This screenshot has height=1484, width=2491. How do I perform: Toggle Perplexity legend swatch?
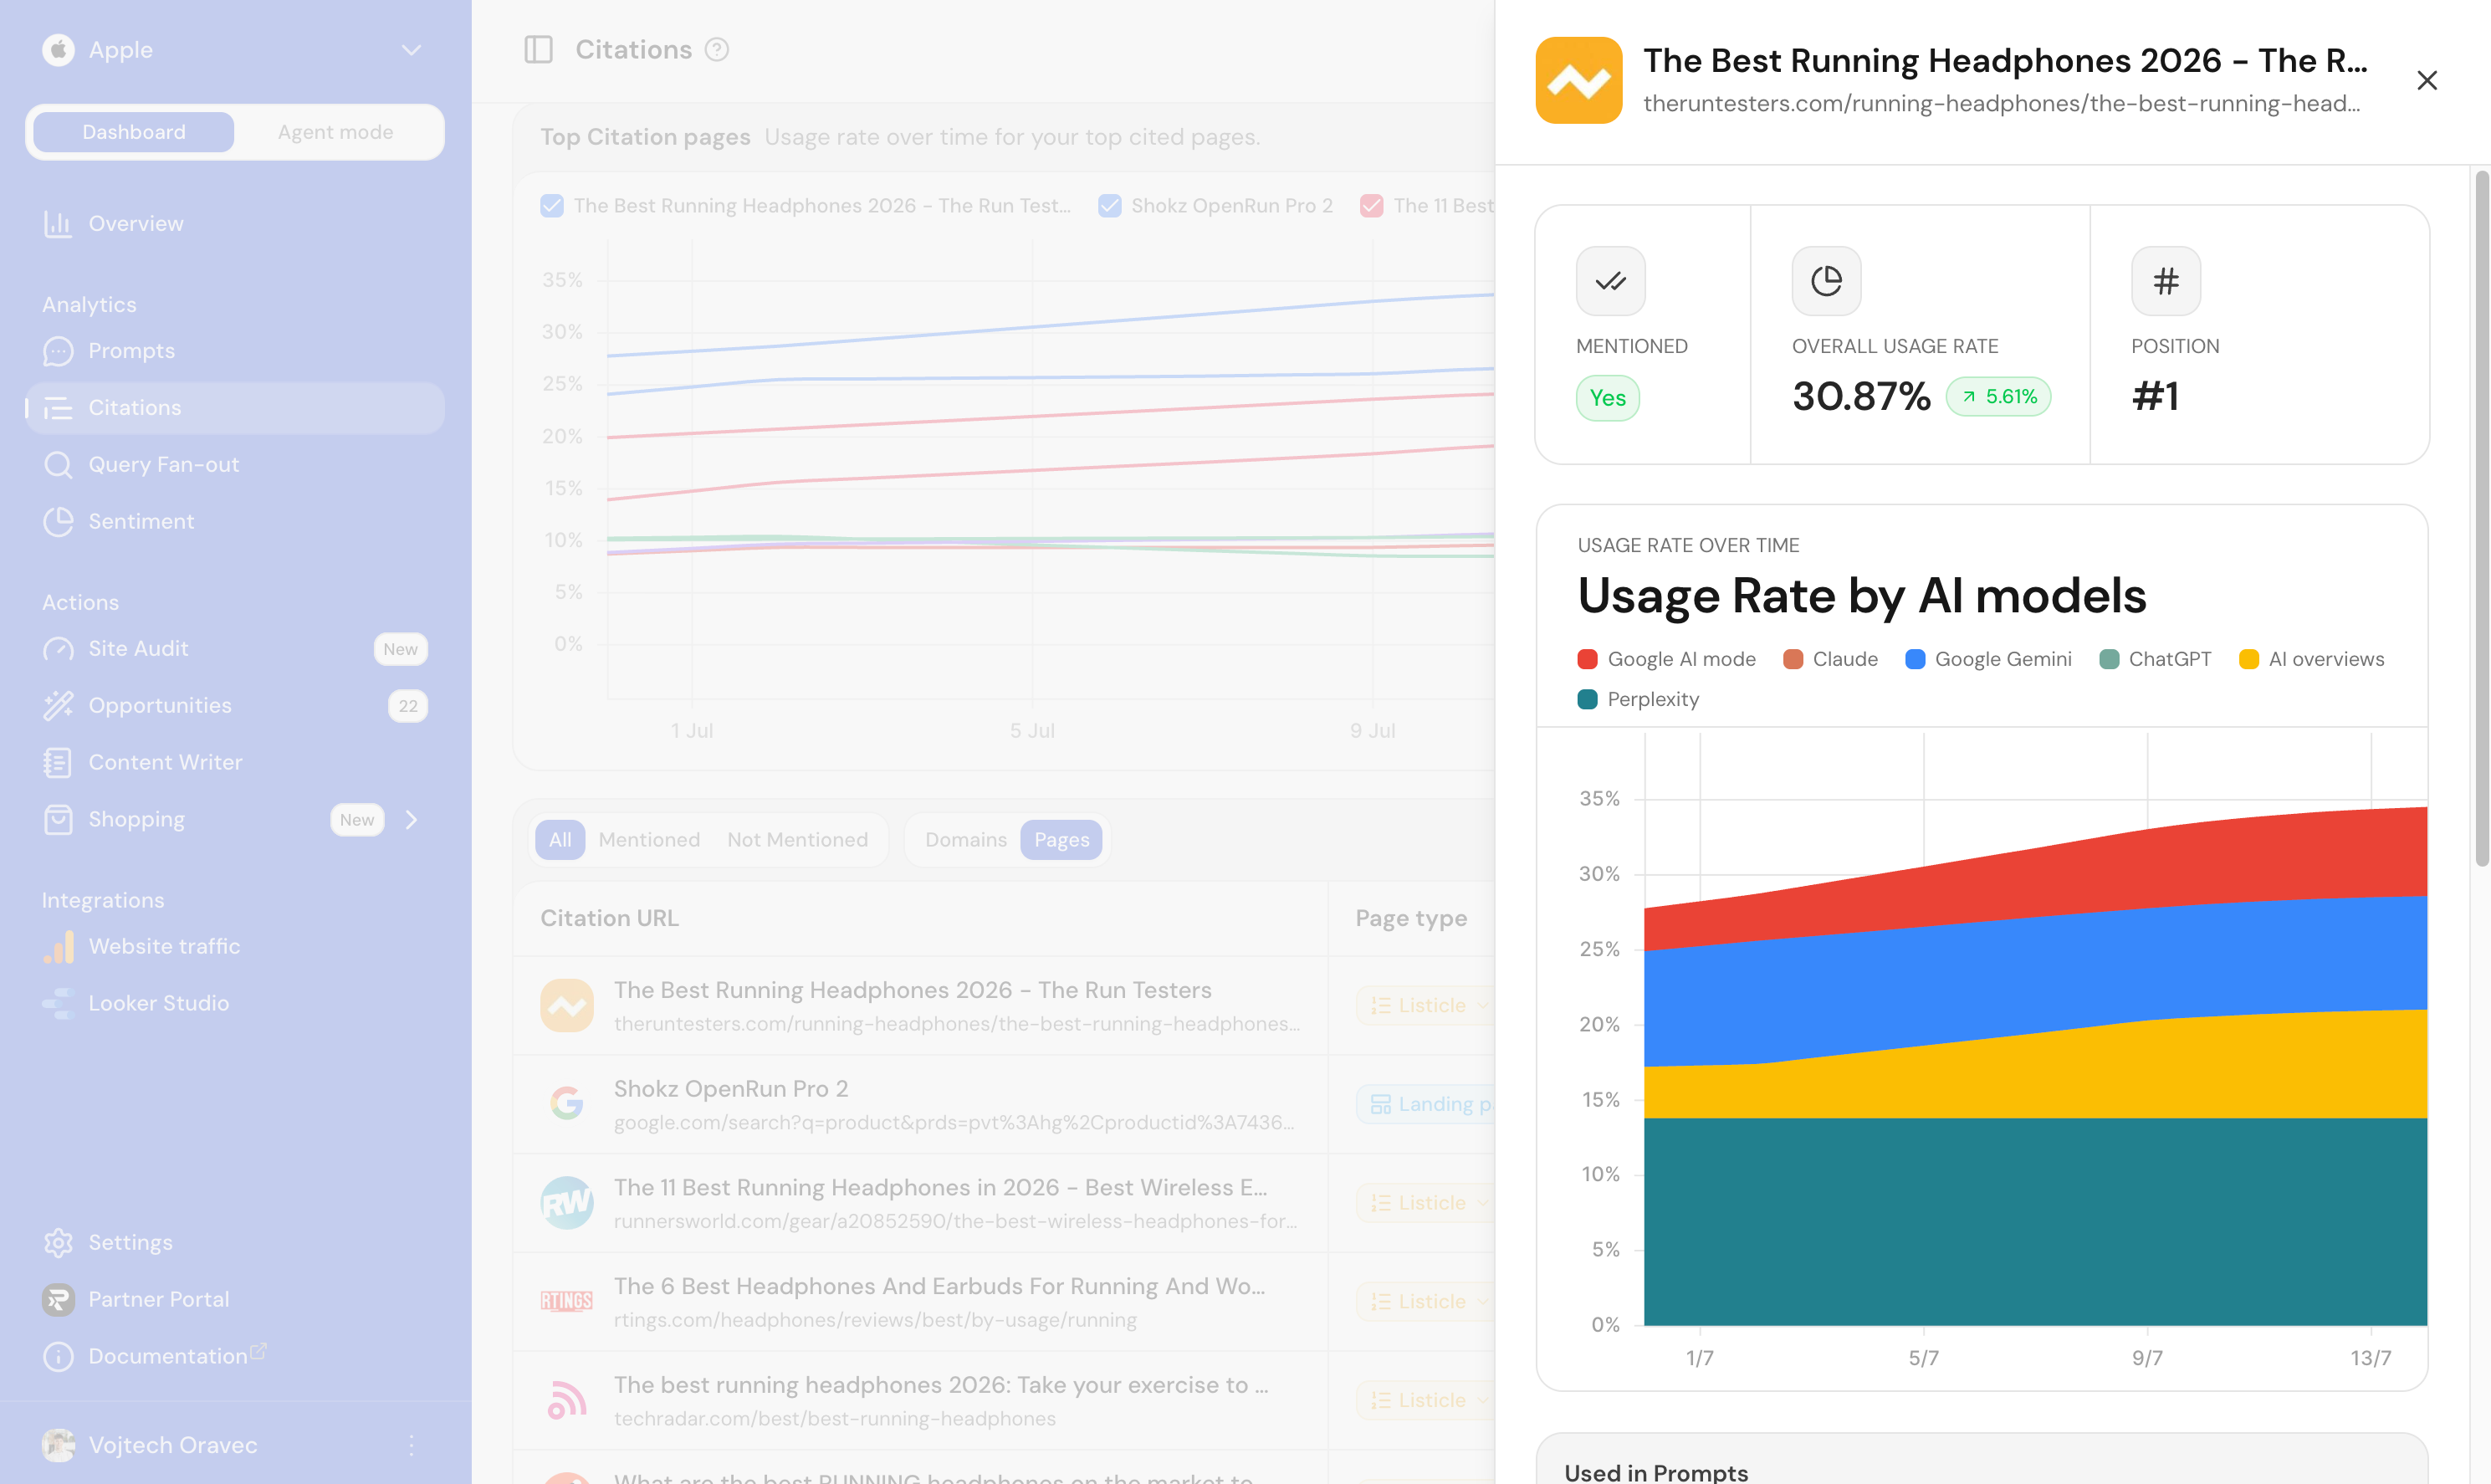pos(1587,699)
